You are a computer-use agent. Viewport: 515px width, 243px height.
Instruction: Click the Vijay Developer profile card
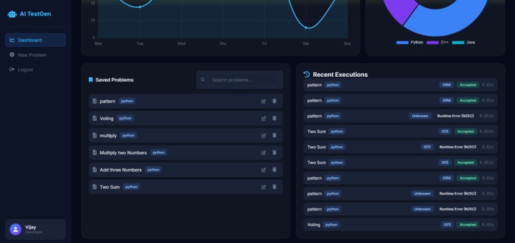pos(36,230)
